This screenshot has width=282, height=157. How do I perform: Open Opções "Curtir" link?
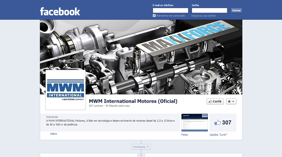218,135
